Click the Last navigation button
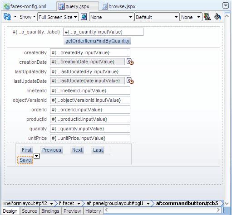Screen dimensions: 232x215 click(x=98, y=150)
